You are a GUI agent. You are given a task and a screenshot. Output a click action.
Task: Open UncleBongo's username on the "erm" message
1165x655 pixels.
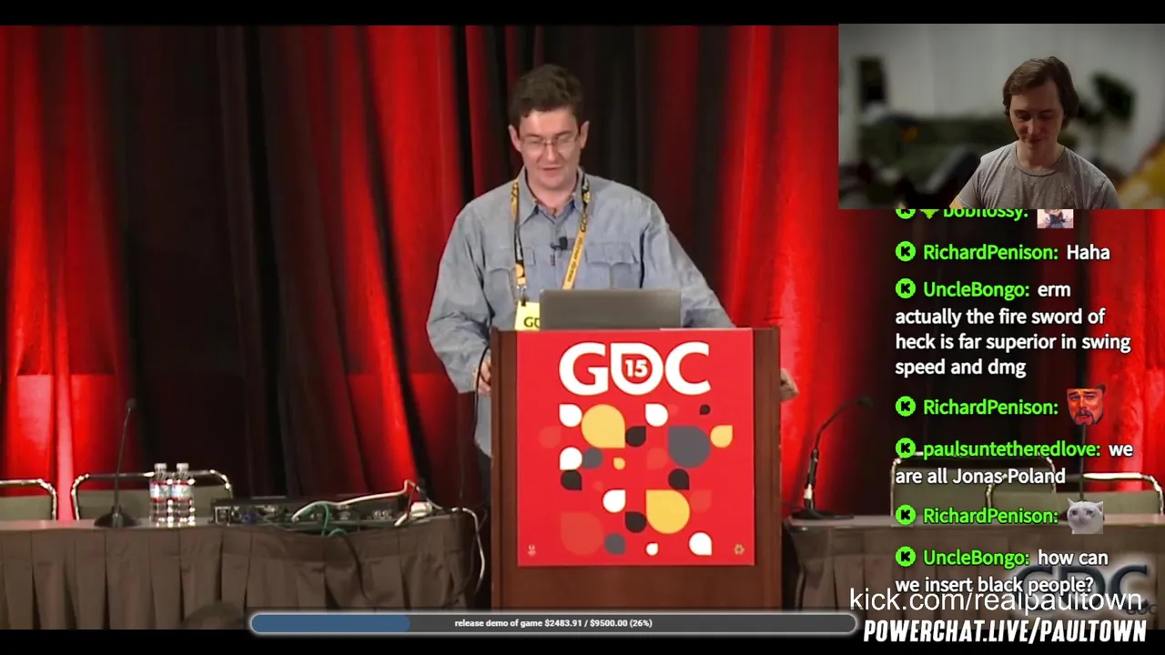977,290
